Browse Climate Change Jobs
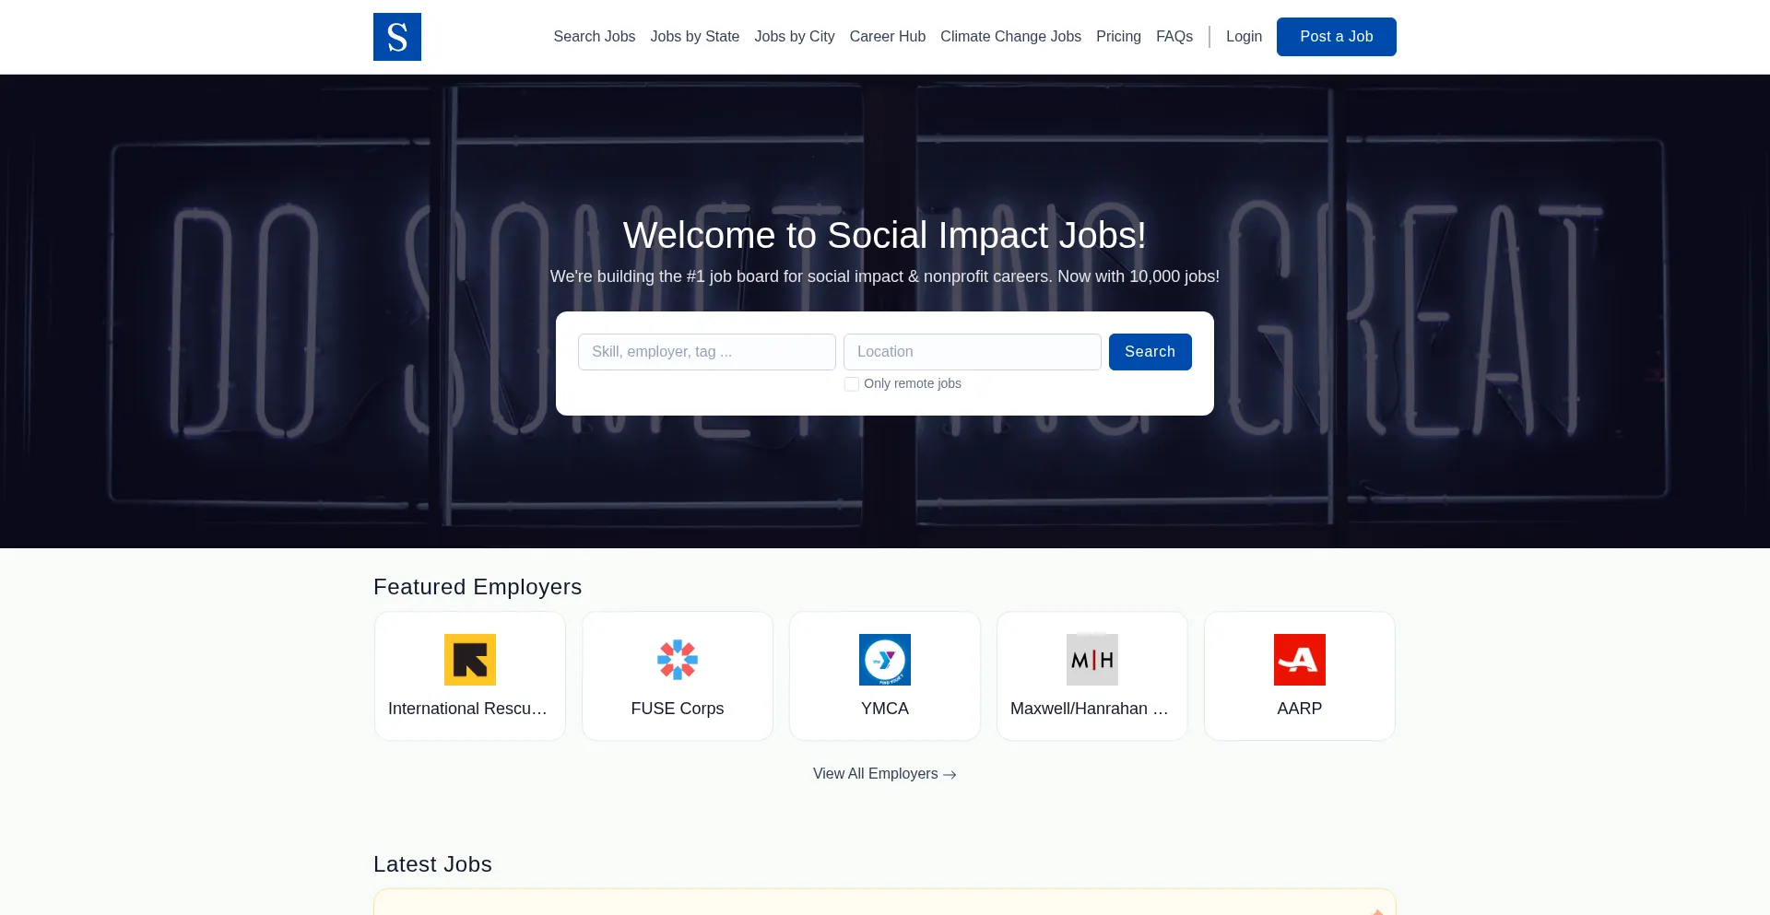Viewport: 1770px width, 915px height. tap(1011, 37)
